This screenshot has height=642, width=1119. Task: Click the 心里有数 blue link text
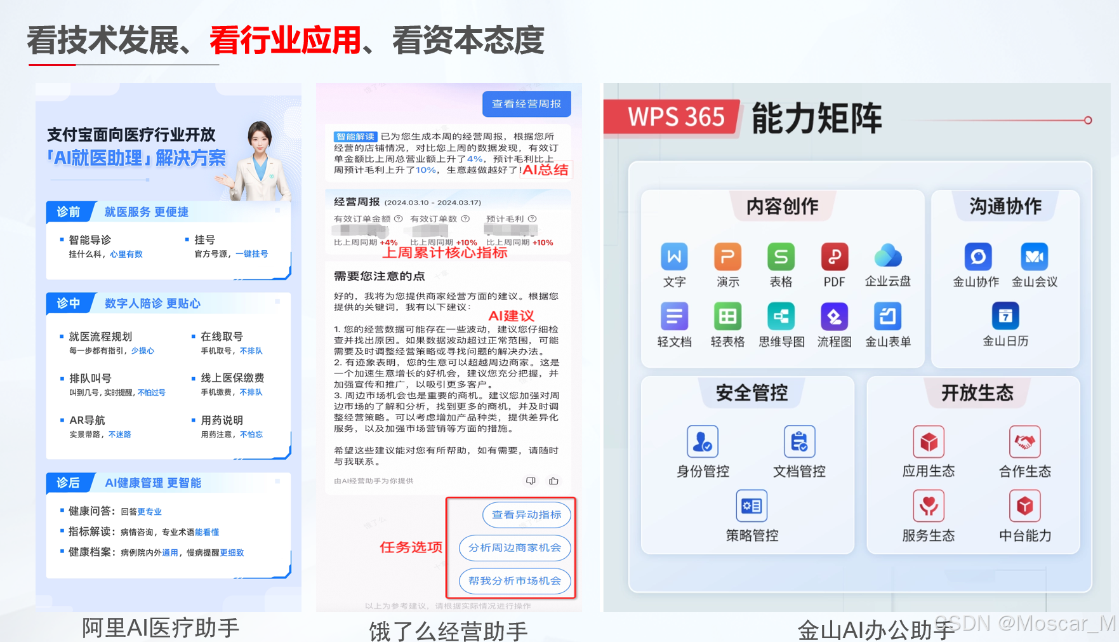tap(126, 254)
